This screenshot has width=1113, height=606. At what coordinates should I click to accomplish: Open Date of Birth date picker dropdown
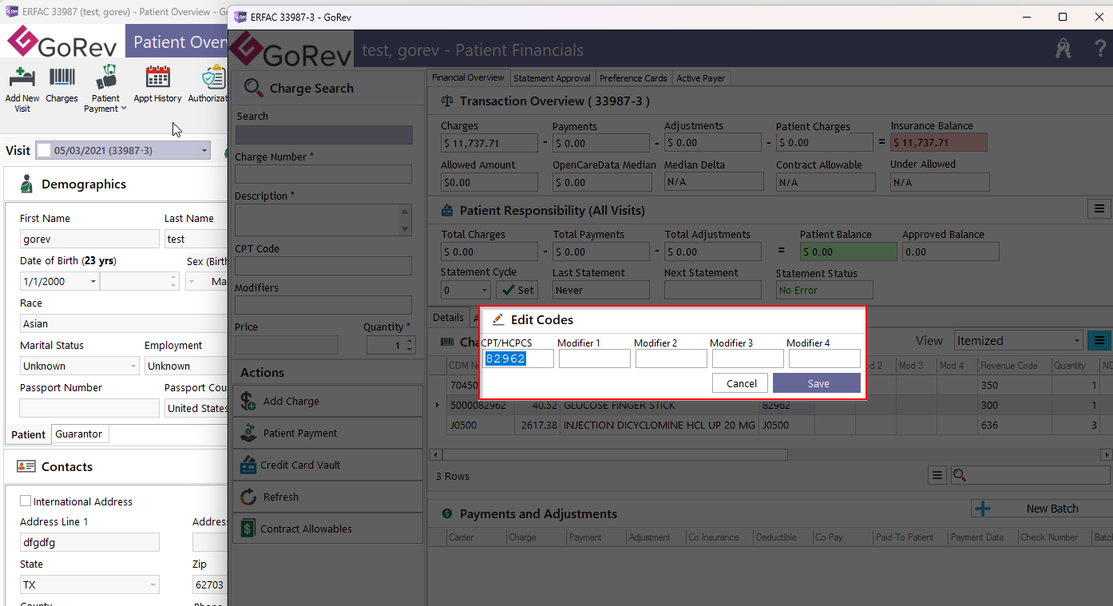coord(93,281)
